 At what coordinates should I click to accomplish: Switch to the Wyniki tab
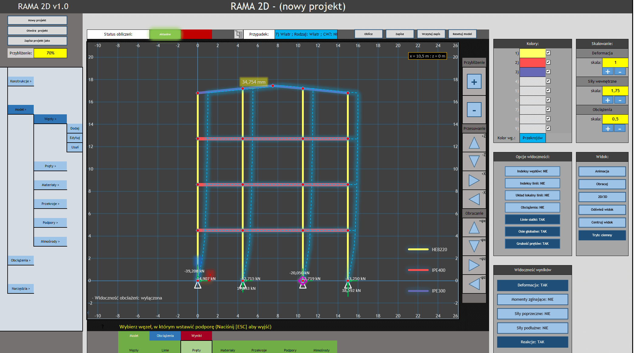(196, 336)
